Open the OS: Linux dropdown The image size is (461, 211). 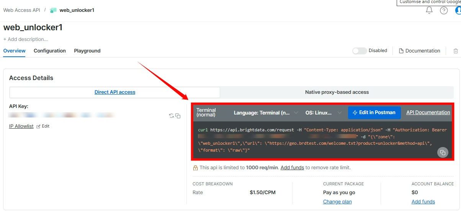[x=324, y=113]
